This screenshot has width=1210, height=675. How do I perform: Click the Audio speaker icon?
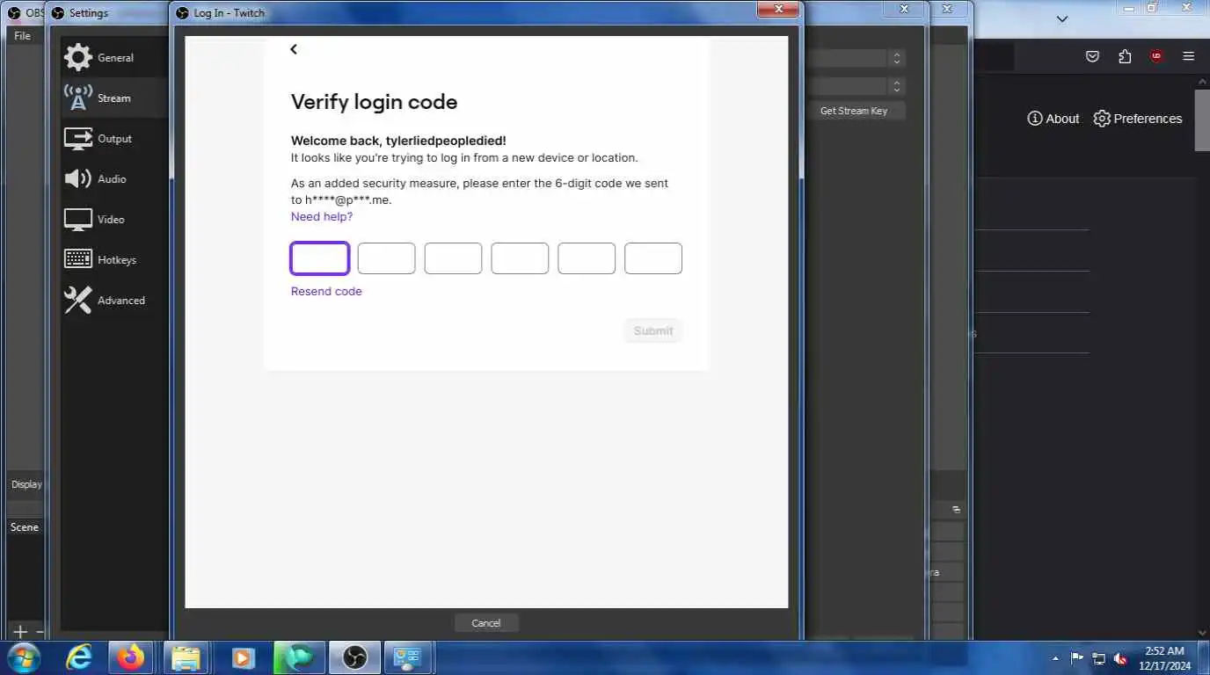(77, 179)
